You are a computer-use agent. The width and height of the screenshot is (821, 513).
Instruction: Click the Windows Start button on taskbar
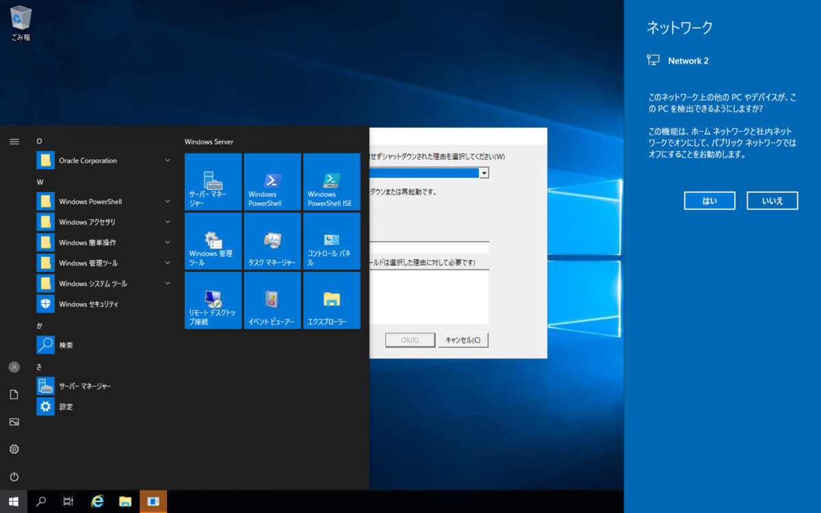pyautogui.click(x=14, y=501)
